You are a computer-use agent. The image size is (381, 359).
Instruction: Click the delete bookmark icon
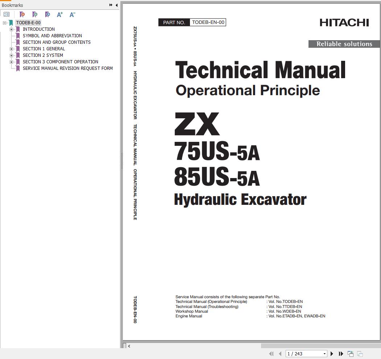pyautogui.click(x=22, y=14)
